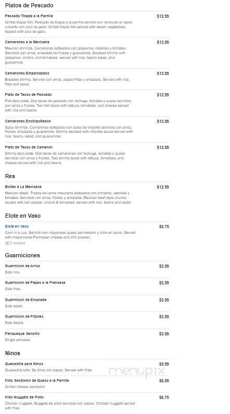The width and height of the screenshot is (230, 414).
Task: Click the Panqueque Sencillo item
Action: click(x=22, y=333)
